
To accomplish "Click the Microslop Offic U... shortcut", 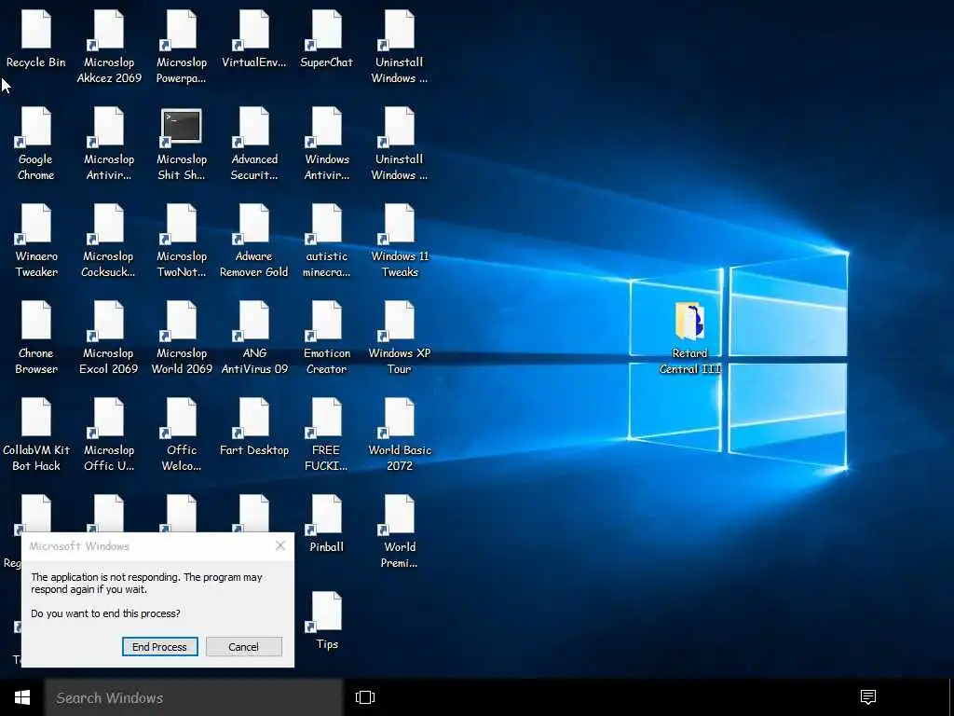I will 109,434.
